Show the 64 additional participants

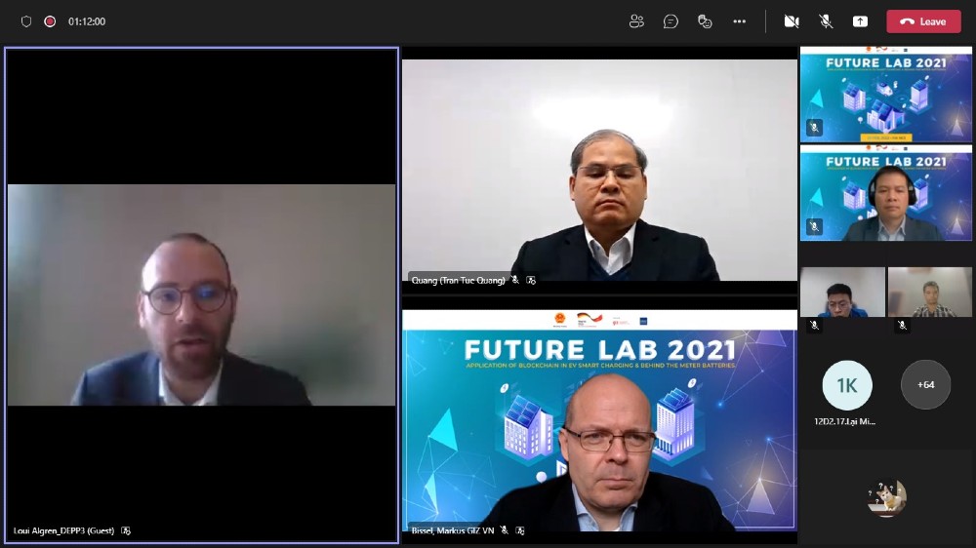925,385
